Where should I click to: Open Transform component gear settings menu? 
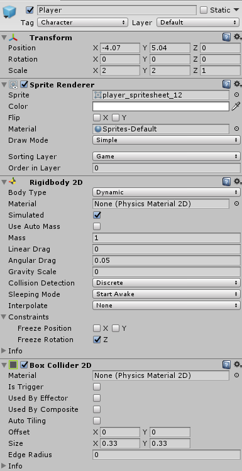(x=237, y=37)
